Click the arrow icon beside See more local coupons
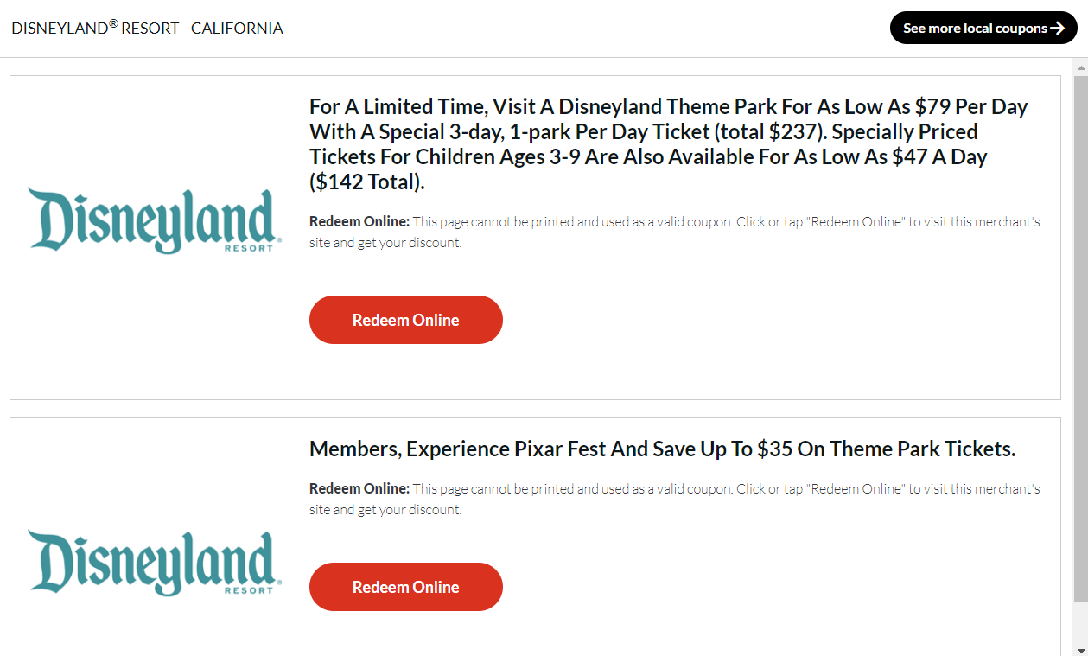The width and height of the screenshot is (1088, 656). 1057,29
